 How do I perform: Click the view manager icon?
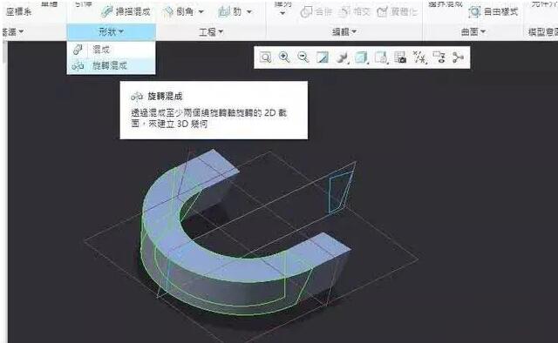click(x=400, y=57)
